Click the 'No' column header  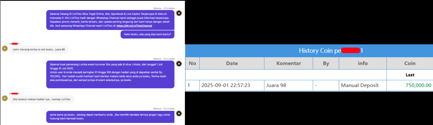[x=192, y=63]
